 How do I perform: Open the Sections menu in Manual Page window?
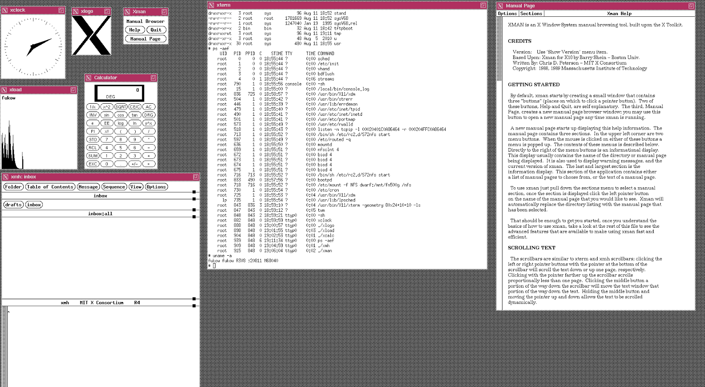531,14
